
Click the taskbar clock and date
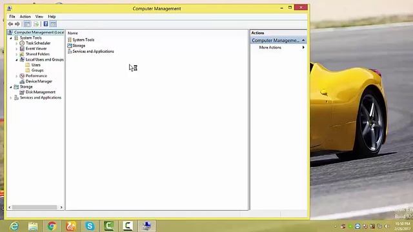click(x=403, y=226)
